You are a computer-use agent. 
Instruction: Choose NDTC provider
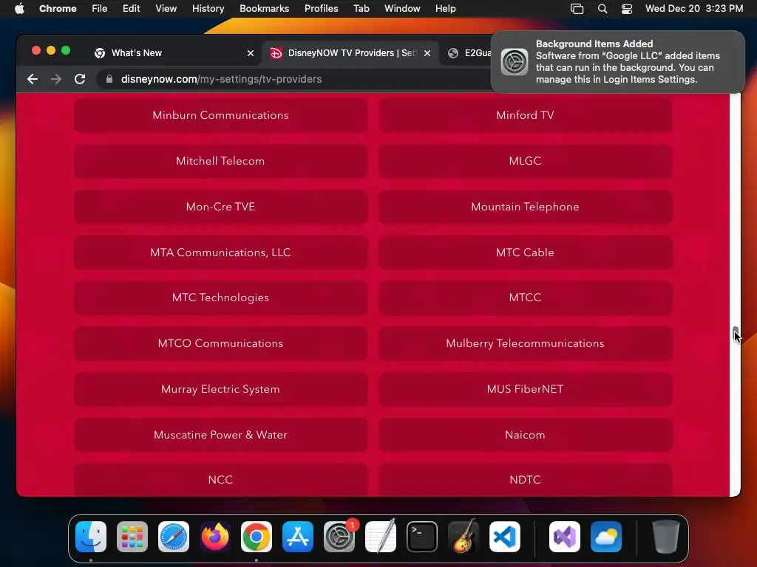pos(526,480)
